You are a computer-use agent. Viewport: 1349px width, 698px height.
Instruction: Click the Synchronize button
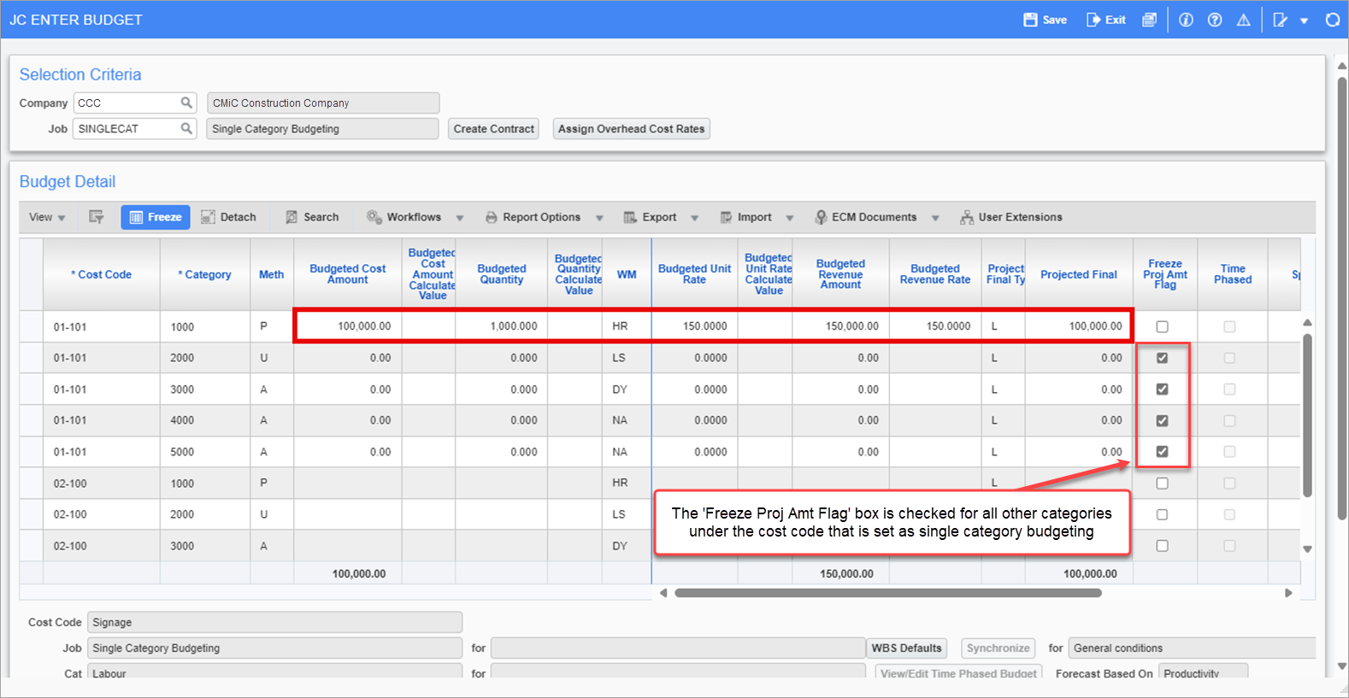(x=998, y=648)
